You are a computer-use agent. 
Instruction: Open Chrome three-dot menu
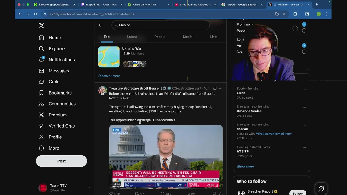tap(327, 14)
